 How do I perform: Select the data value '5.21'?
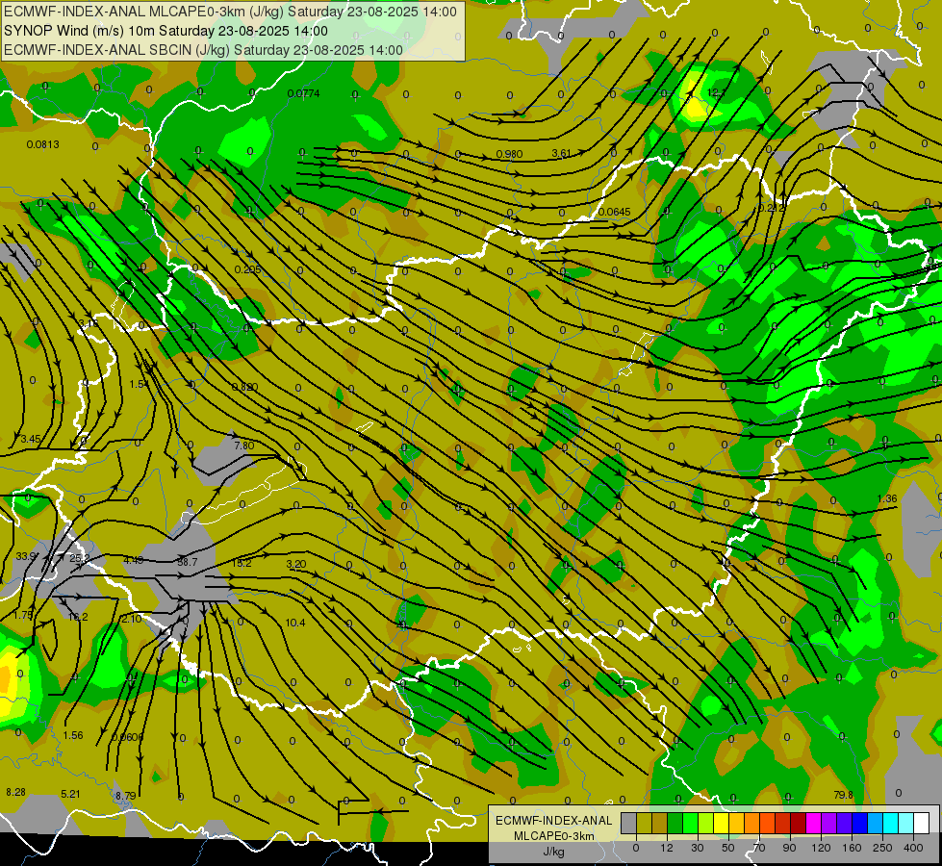click(x=70, y=794)
